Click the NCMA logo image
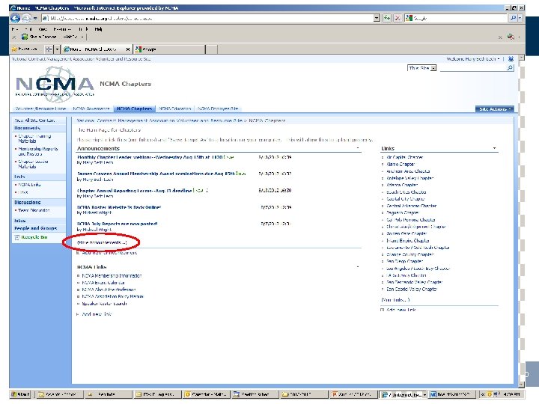 [55, 84]
